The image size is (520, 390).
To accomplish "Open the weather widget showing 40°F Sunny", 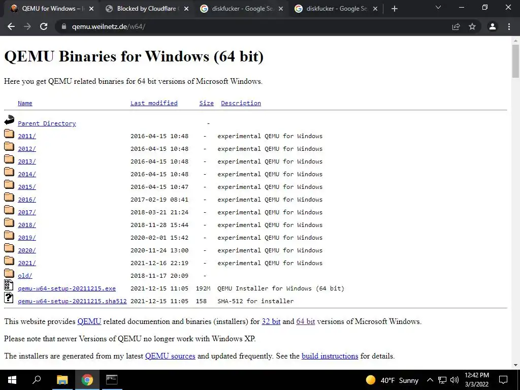I will [x=393, y=380].
